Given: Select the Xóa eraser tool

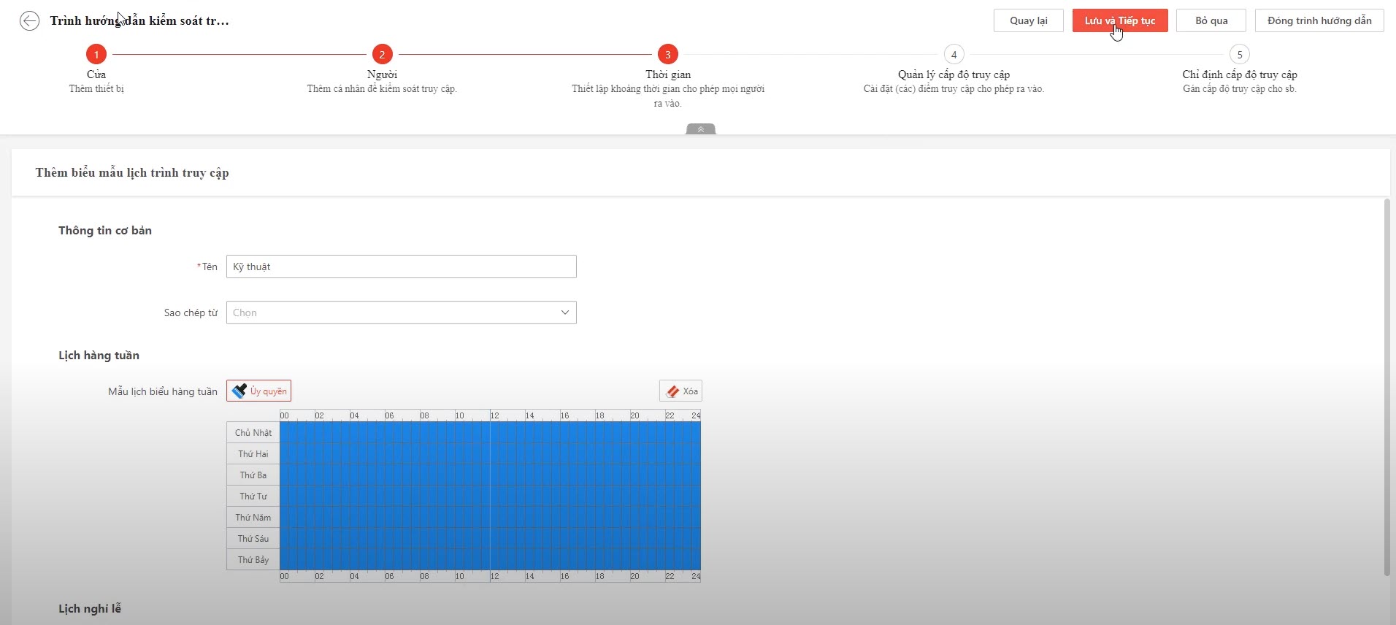Looking at the screenshot, I should click(680, 391).
